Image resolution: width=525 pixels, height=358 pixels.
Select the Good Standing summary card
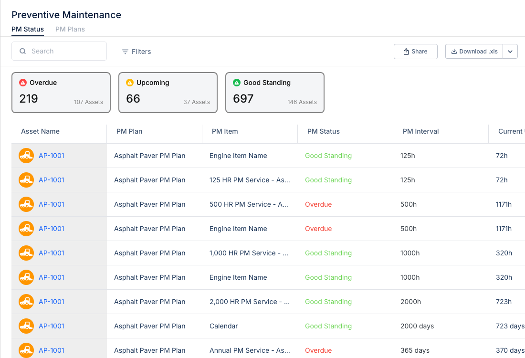click(x=274, y=93)
